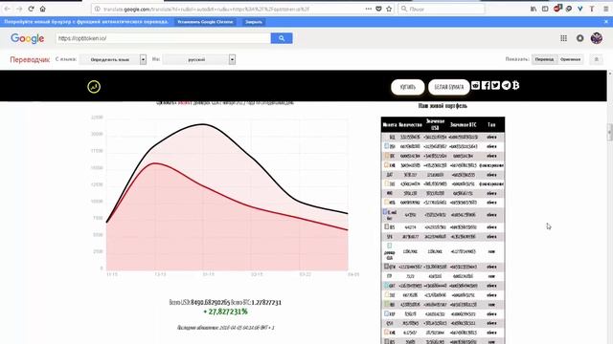Open the browser home page
This screenshot has height=344, width=613.
(42, 9)
